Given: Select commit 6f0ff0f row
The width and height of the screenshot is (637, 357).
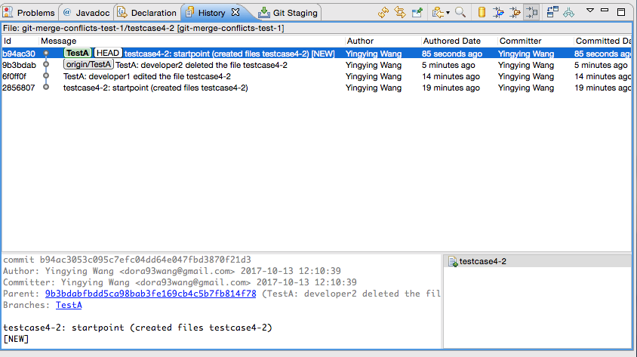Looking at the screenshot, I should tap(316, 76).
